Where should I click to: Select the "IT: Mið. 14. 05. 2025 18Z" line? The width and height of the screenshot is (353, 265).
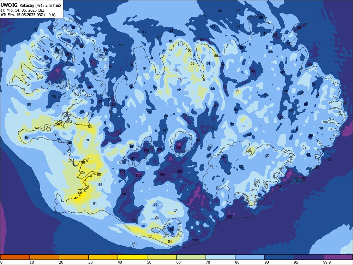coord(23,10)
